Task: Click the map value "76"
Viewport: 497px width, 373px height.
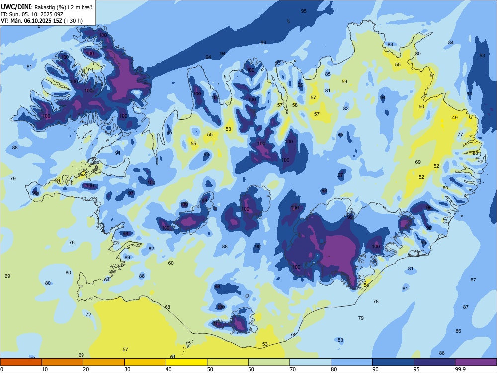Action: tap(72, 242)
